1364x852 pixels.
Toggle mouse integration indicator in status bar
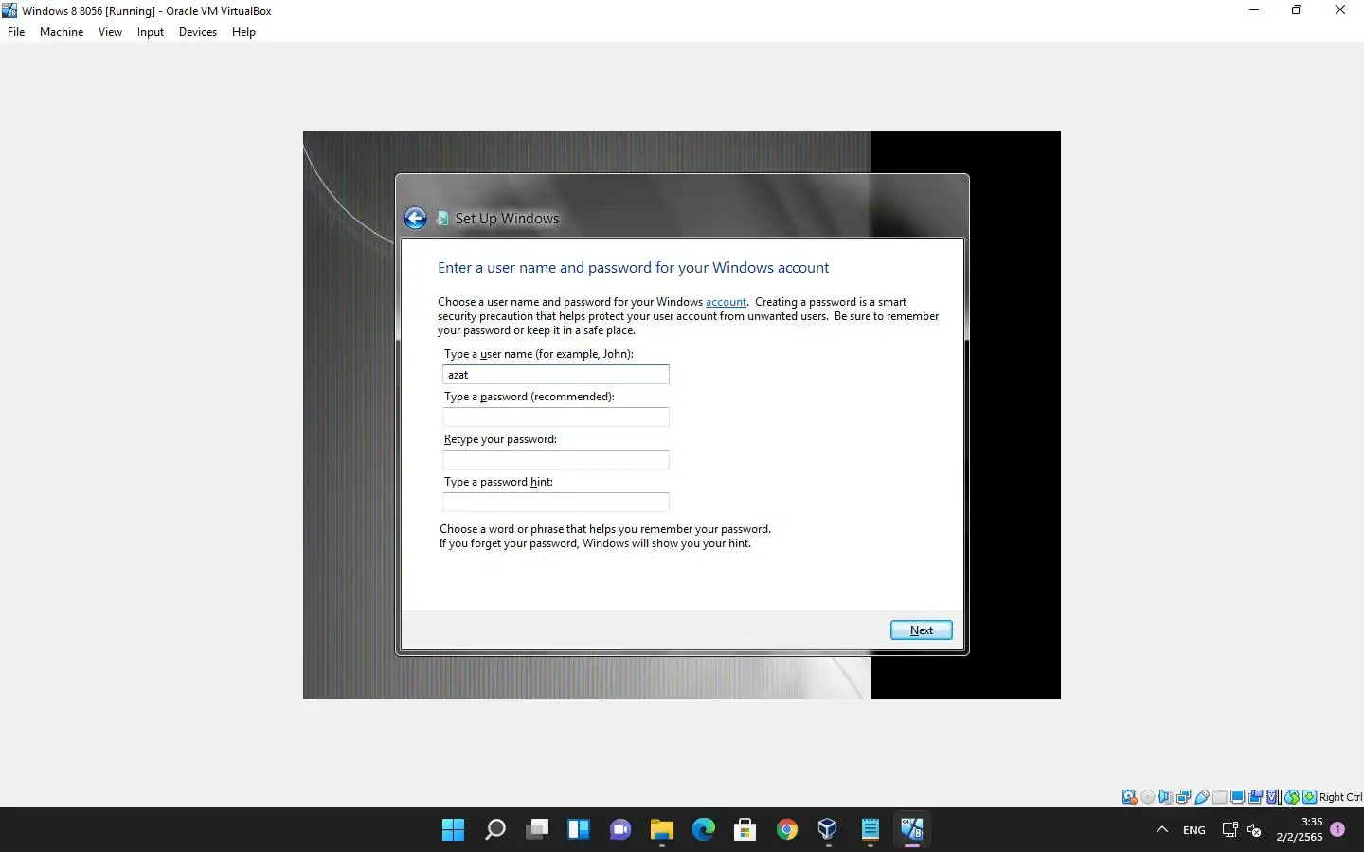coord(1292,797)
